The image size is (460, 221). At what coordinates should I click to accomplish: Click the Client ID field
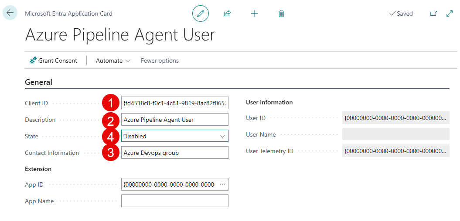click(174, 103)
